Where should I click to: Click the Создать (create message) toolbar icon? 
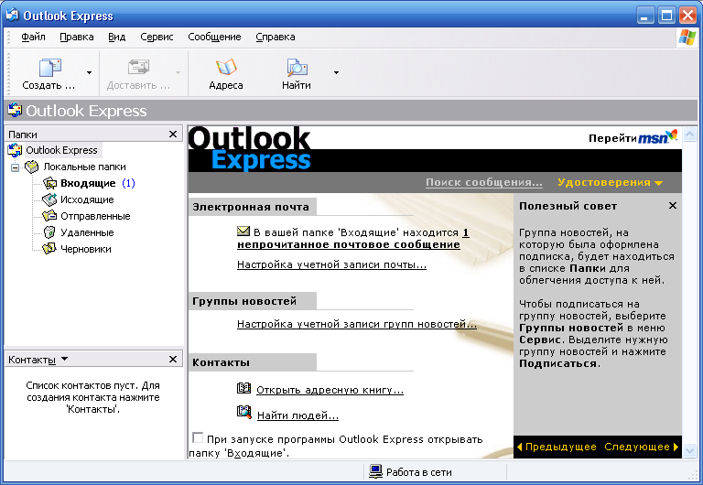click(49, 68)
